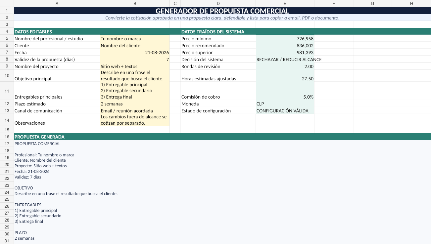Edit the 'Sitio web + textos' input cell
This screenshot has width=431, height=244.
pyautogui.click(x=135, y=66)
